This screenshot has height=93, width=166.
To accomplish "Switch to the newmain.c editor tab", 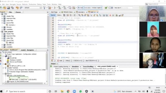I will point(82,12).
